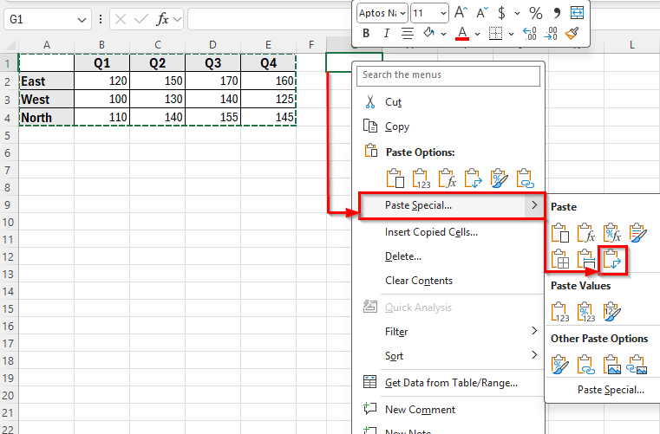Click the formula bar Cancel X icon
Image resolution: width=660 pixels, height=434 pixels.
[121, 19]
